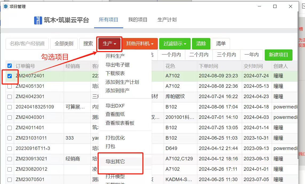The width and height of the screenshot is (305, 184).
Task: Expand the 生产 dropdown button
Action: point(109,44)
